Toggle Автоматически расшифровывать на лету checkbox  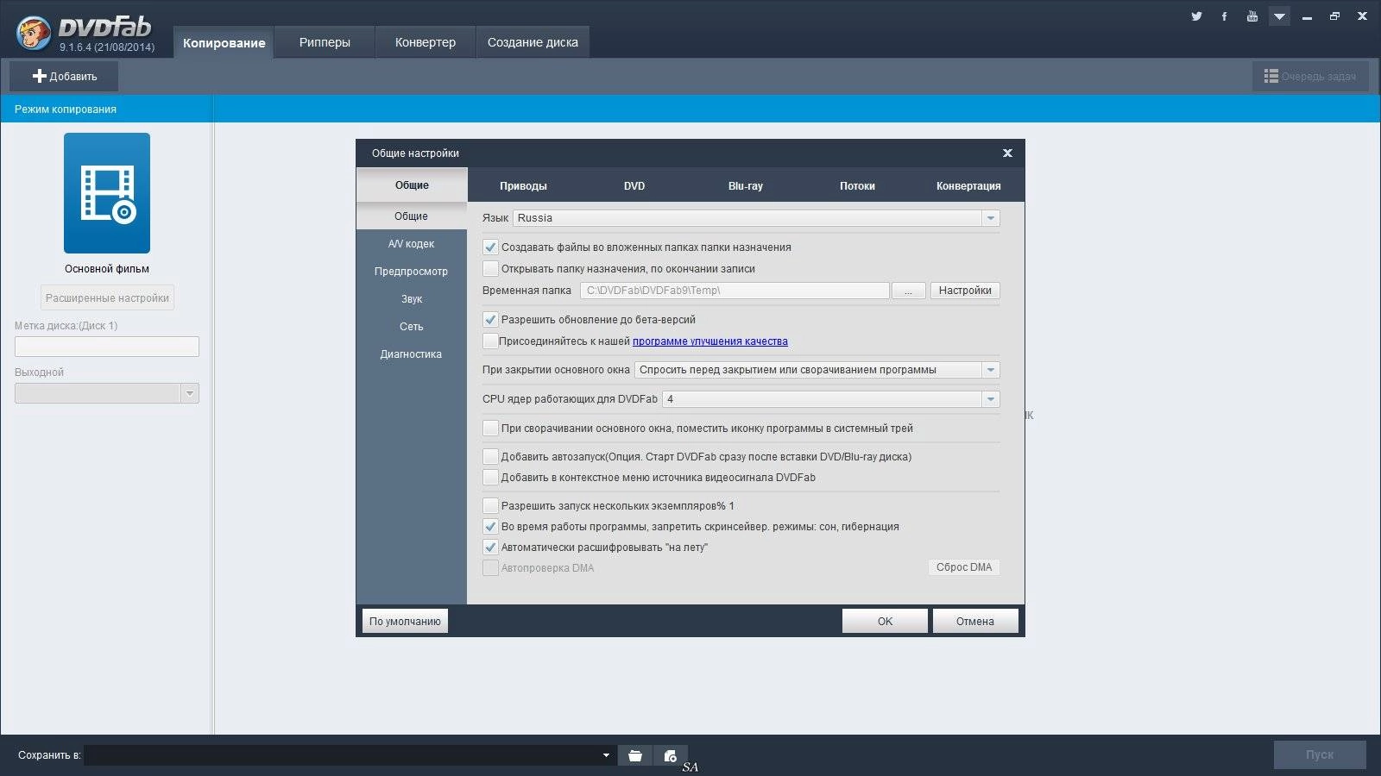coord(490,548)
